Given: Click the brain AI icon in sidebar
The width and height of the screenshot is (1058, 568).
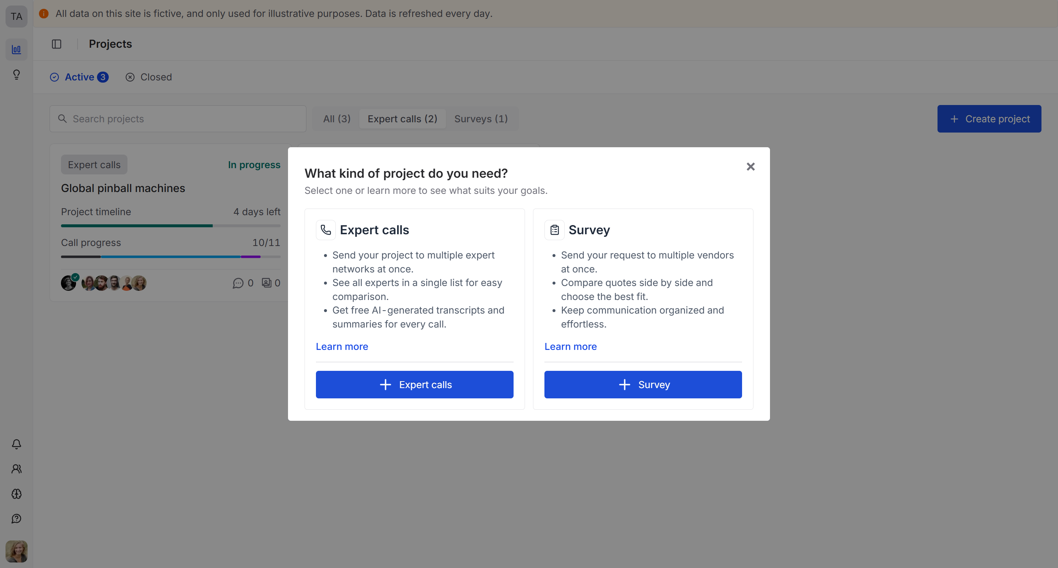Looking at the screenshot, I should coord(17,494).
